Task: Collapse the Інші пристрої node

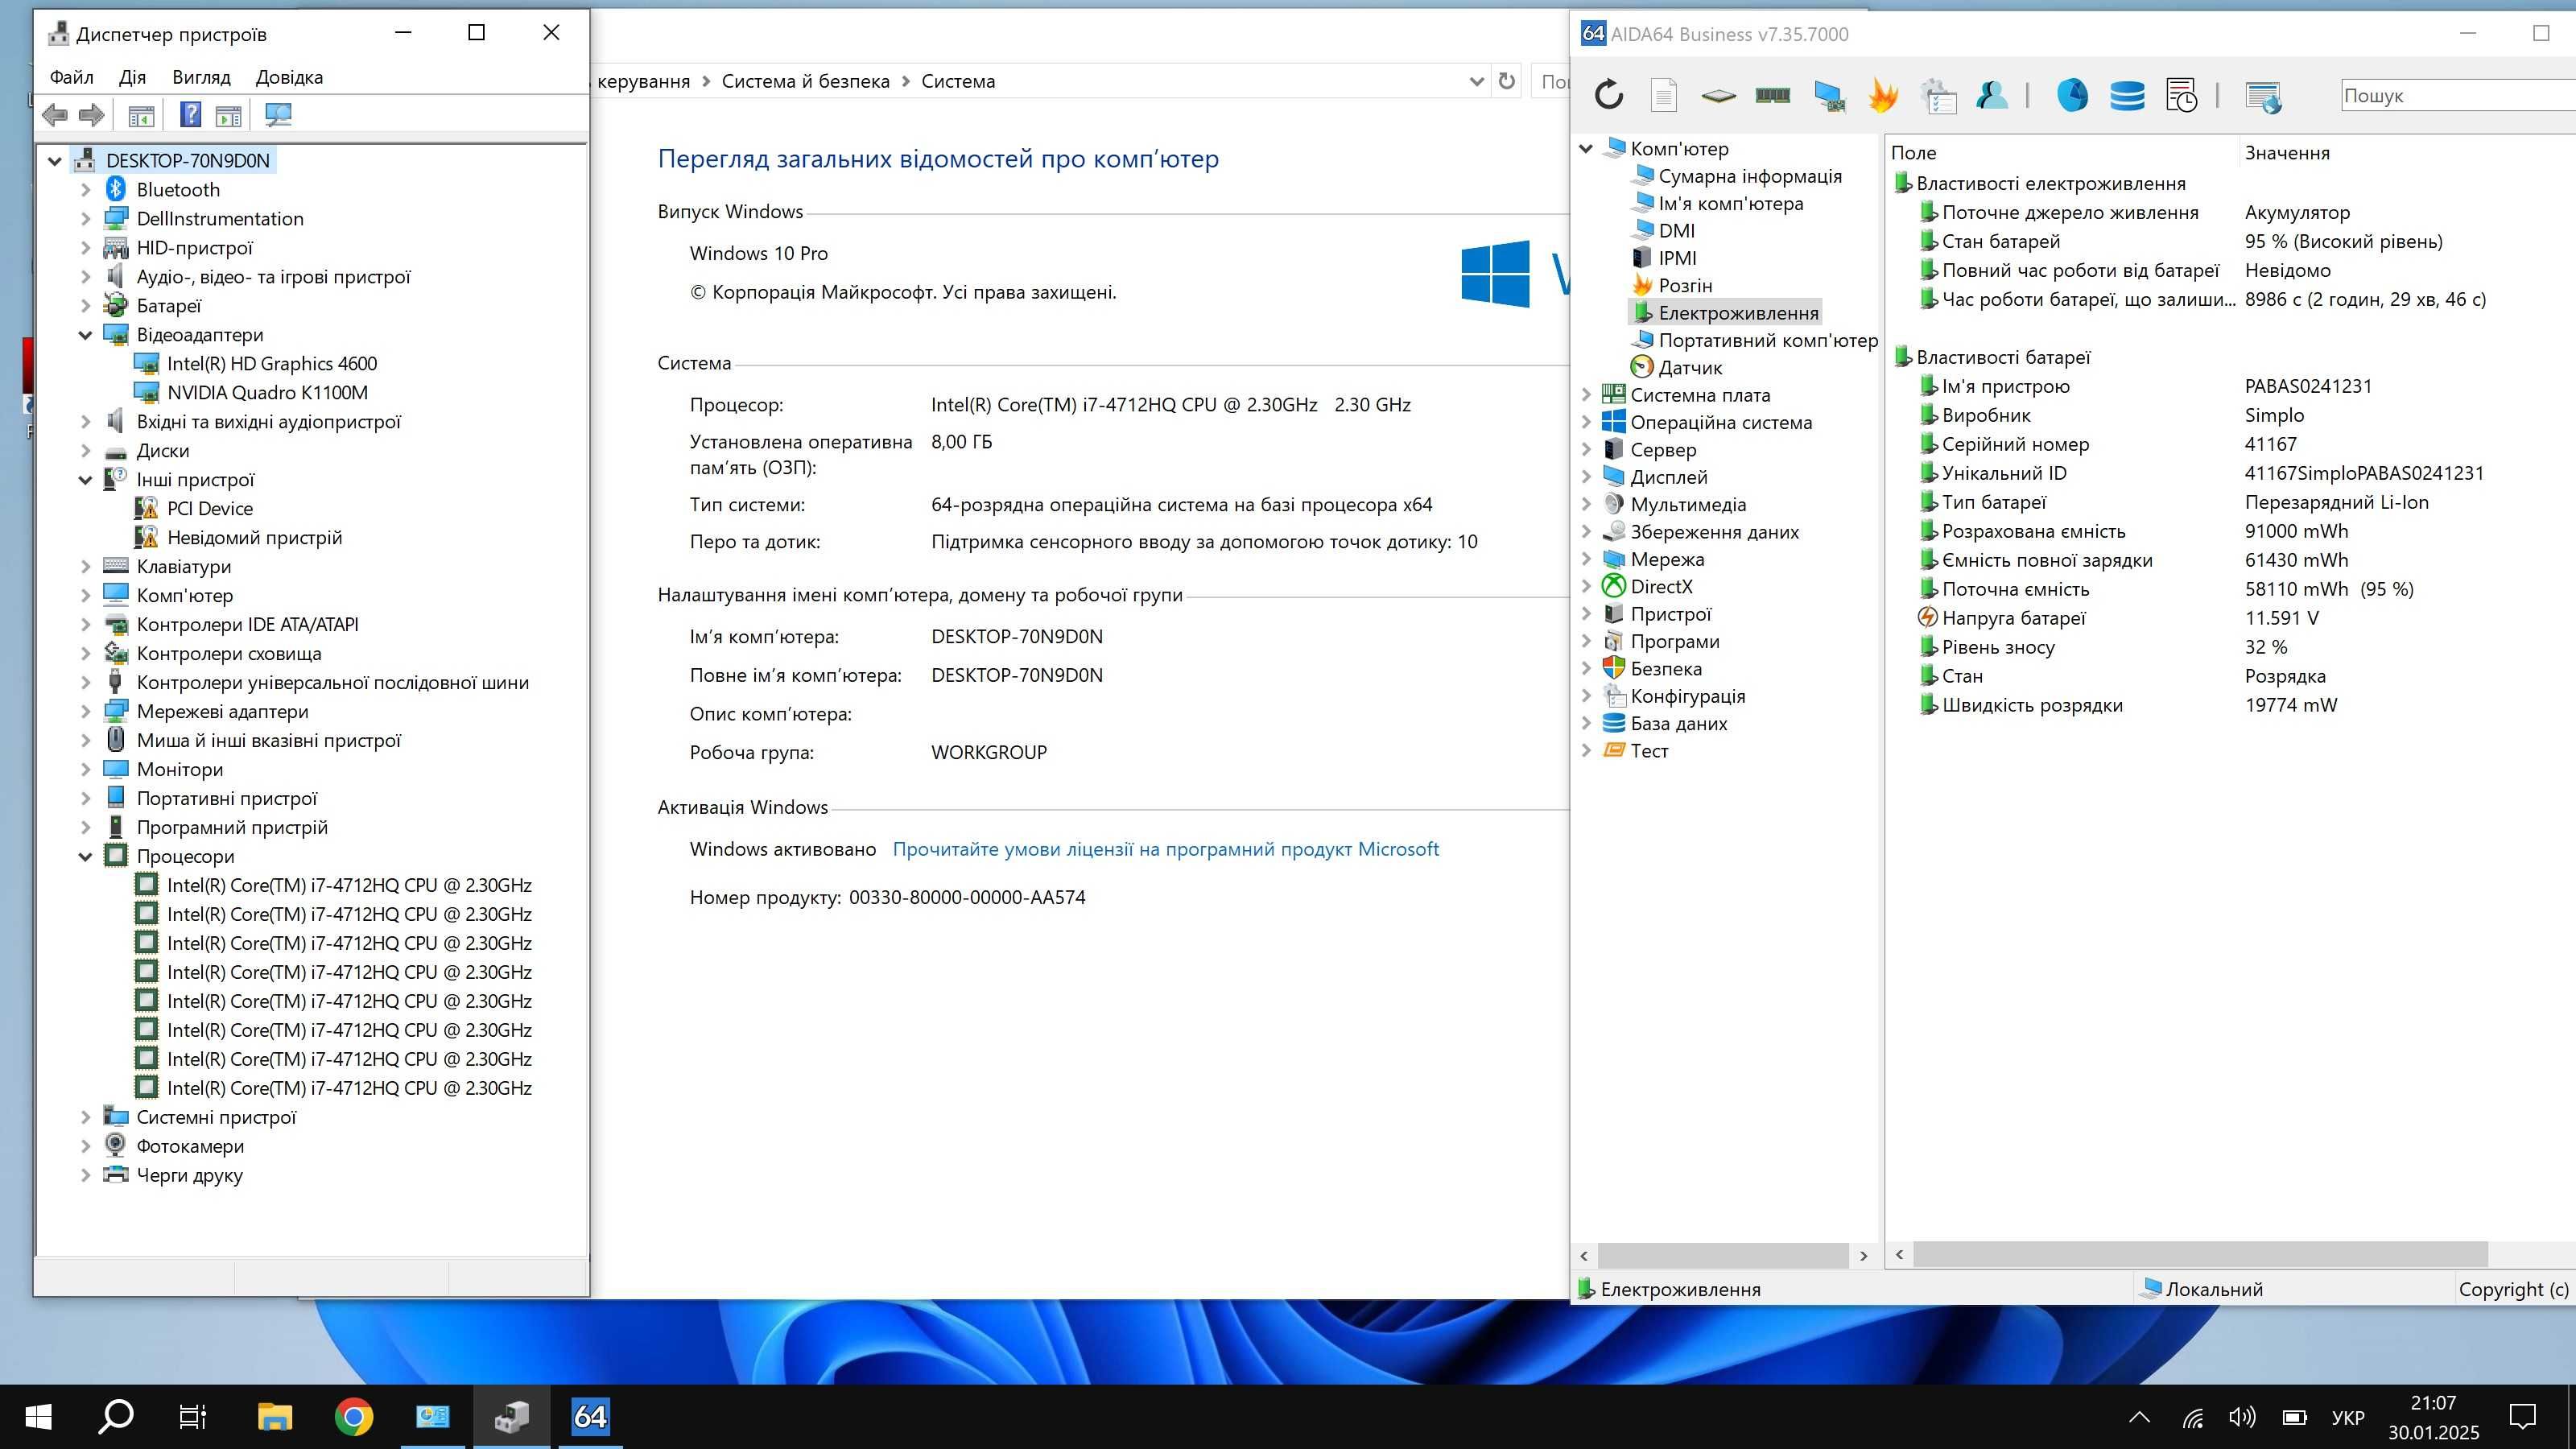Action: pyautogui.click(x=85, y=480)
